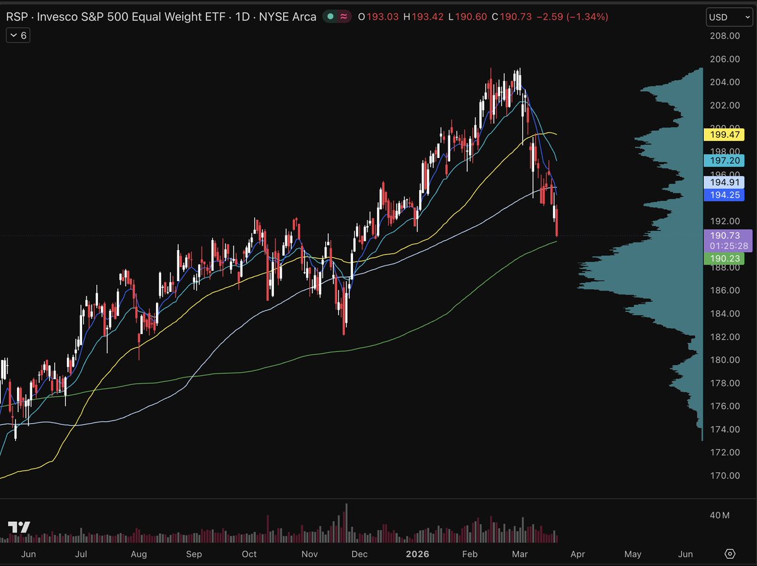Click the 180.00 price axis value
This screenshot has width=757, height=566.
(x=725, y=360)
